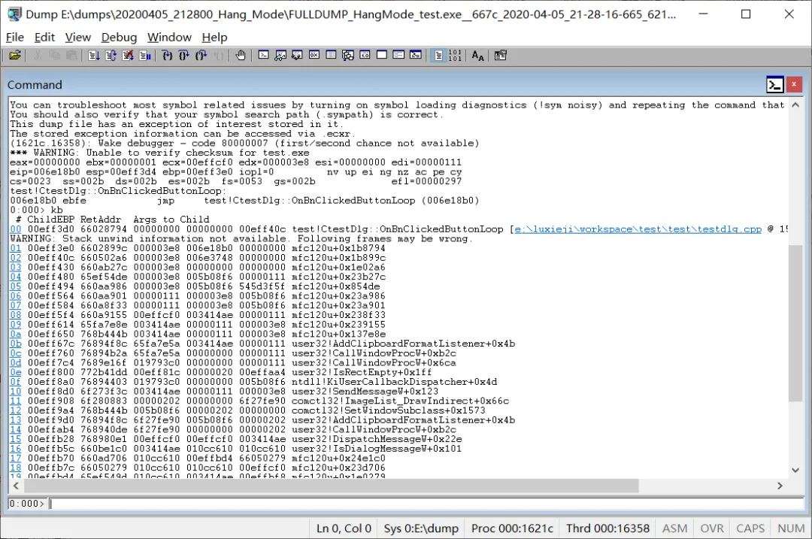Click the Step Out toolbar icon

[x=201, y=56]
